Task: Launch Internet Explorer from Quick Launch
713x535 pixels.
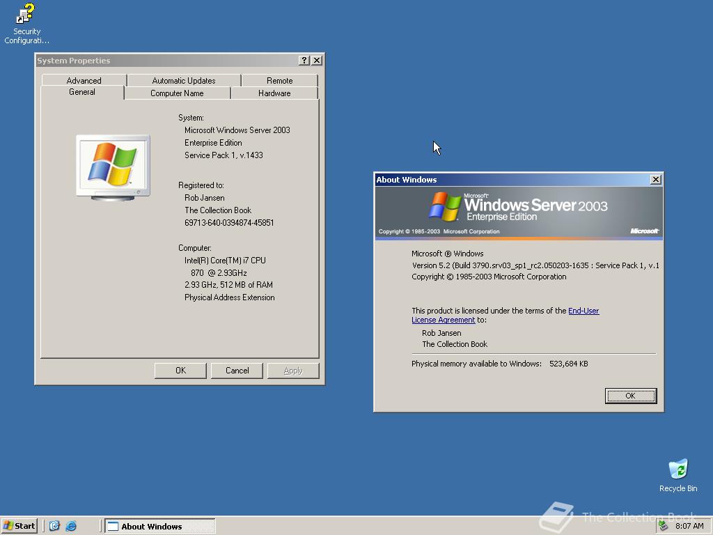Action: coord(71,526)
